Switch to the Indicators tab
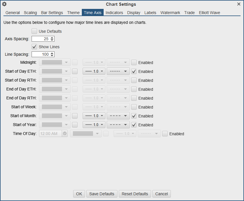This screenshot has height=201, width=244. 114,13
